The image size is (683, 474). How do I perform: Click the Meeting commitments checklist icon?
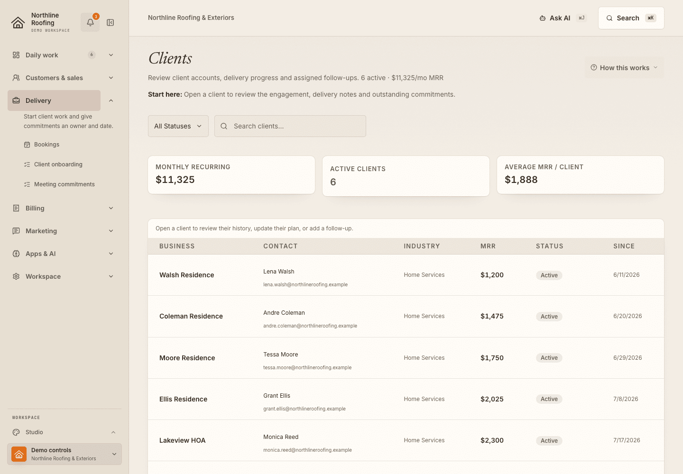tap(27, 184)
